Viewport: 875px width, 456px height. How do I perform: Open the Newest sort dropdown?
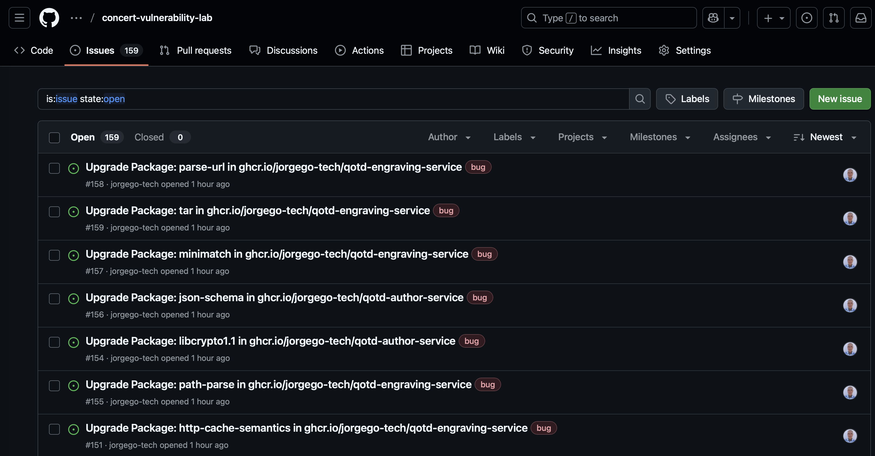tap(825, 137)
